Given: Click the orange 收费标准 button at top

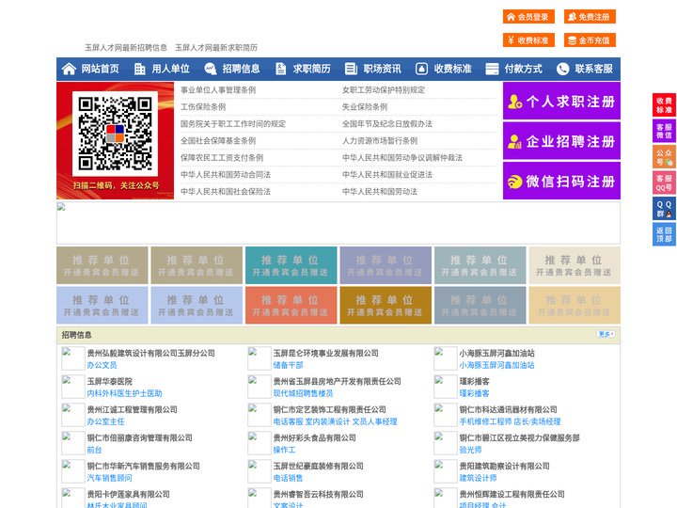Looking at the screenshot, I should [x=528, y=40].
